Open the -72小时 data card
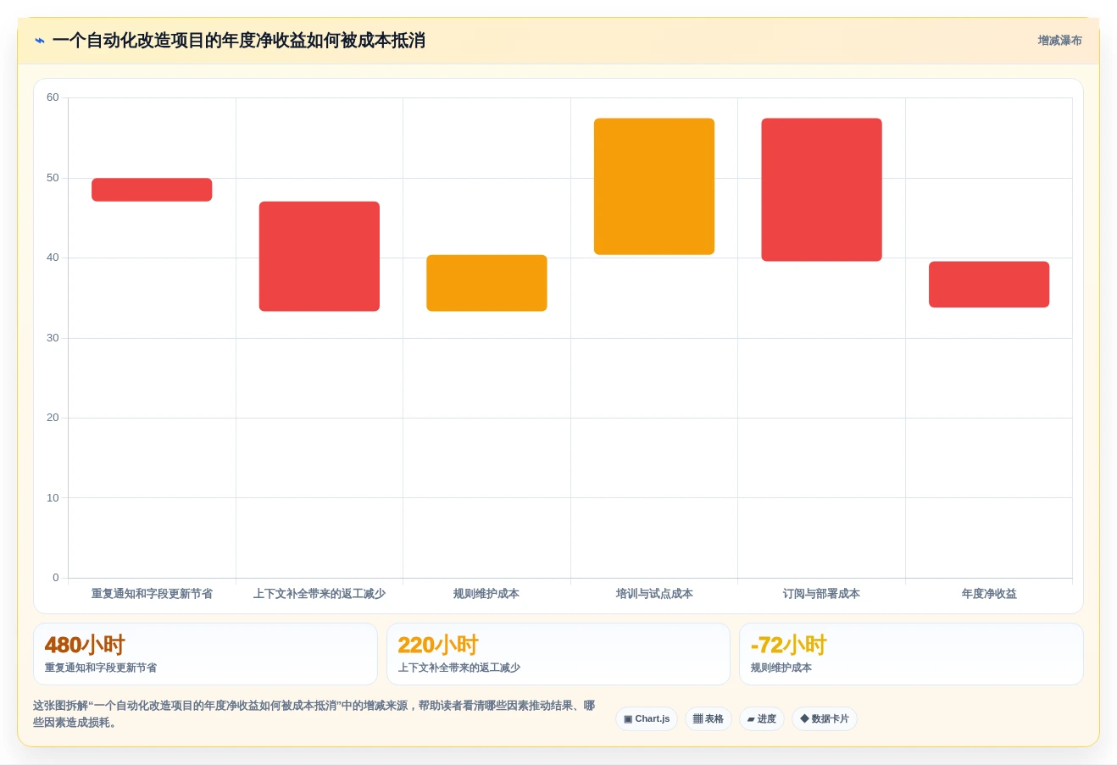This screenshot has height=765, width=1117. pos(911,654)
